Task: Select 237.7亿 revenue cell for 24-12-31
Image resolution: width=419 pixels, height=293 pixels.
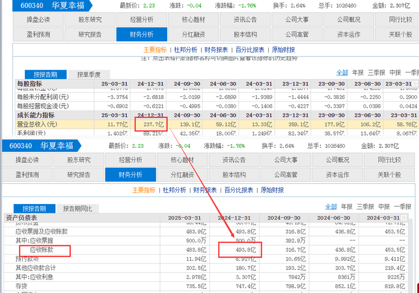Action: [x=154, y=124]
